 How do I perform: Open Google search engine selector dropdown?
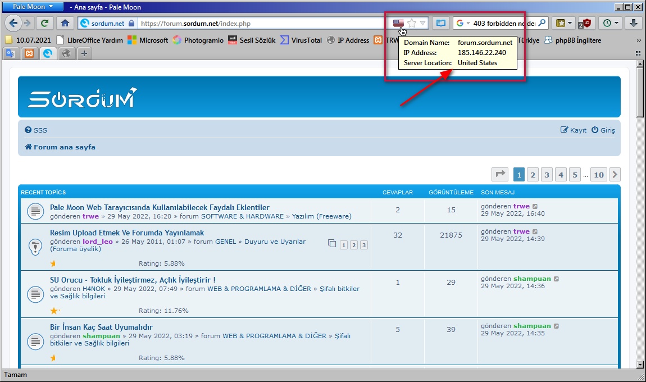coord(463,23)
